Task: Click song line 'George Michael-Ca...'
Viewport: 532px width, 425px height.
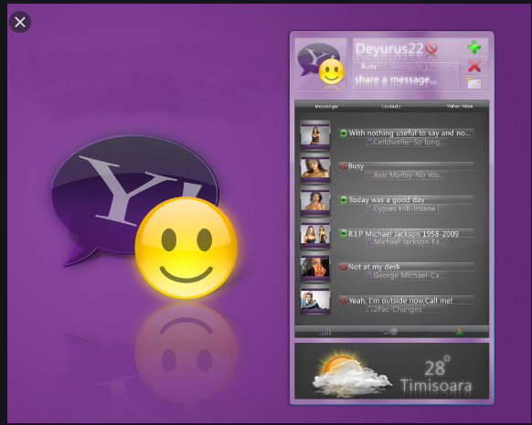Action: point(409,276)
